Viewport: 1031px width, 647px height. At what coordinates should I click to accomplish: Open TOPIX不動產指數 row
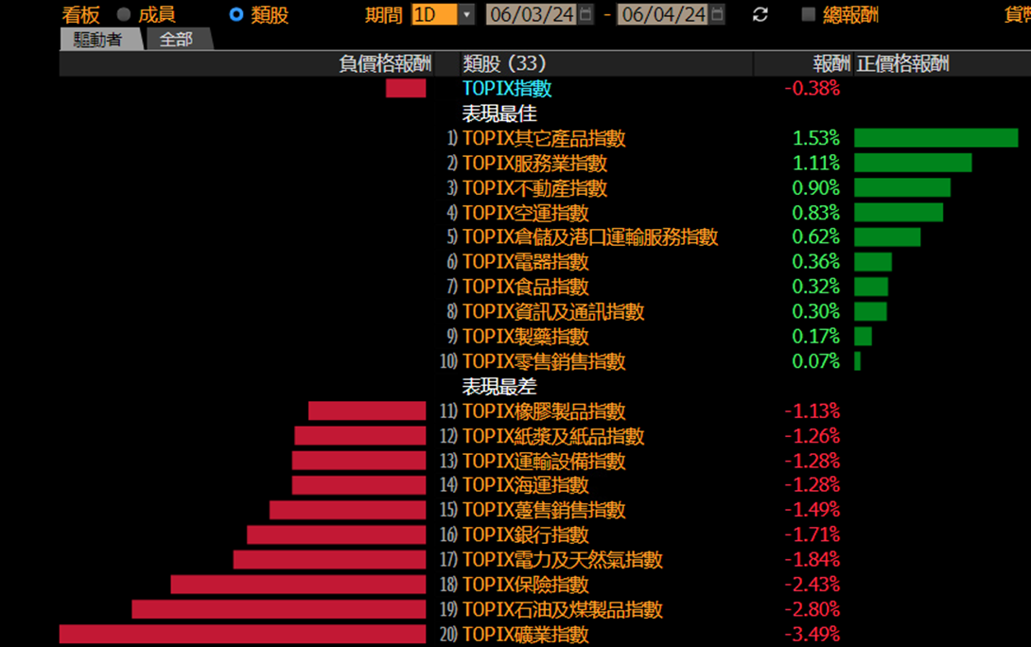coord(534,188)
